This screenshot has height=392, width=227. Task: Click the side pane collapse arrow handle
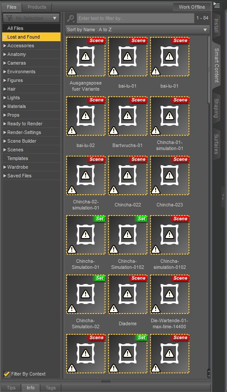click(x=223, y=197)
